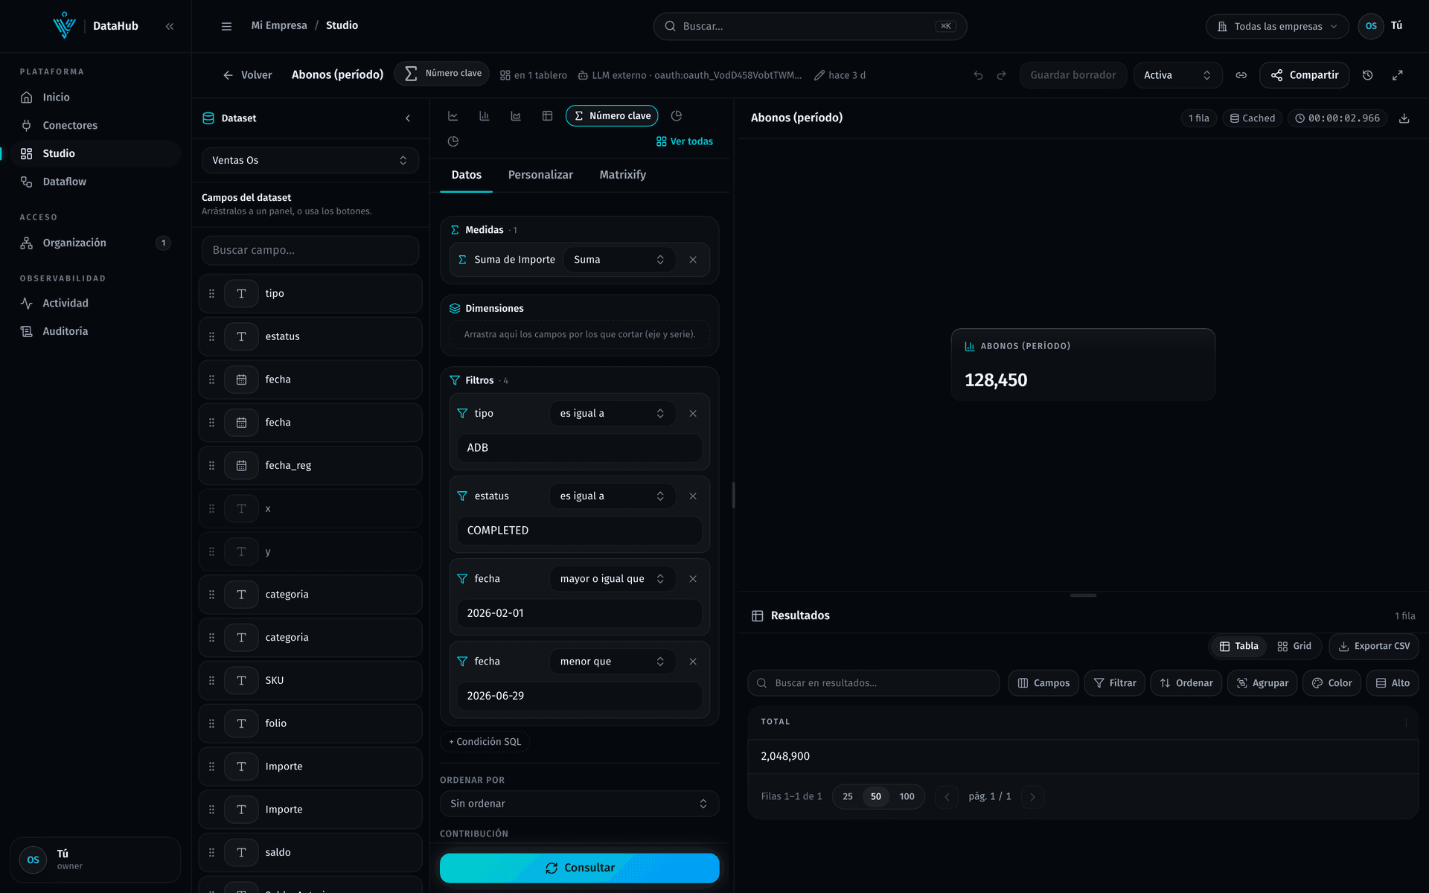
Task: Click the expand fullscreen icon
Action: click(1398, 75)
